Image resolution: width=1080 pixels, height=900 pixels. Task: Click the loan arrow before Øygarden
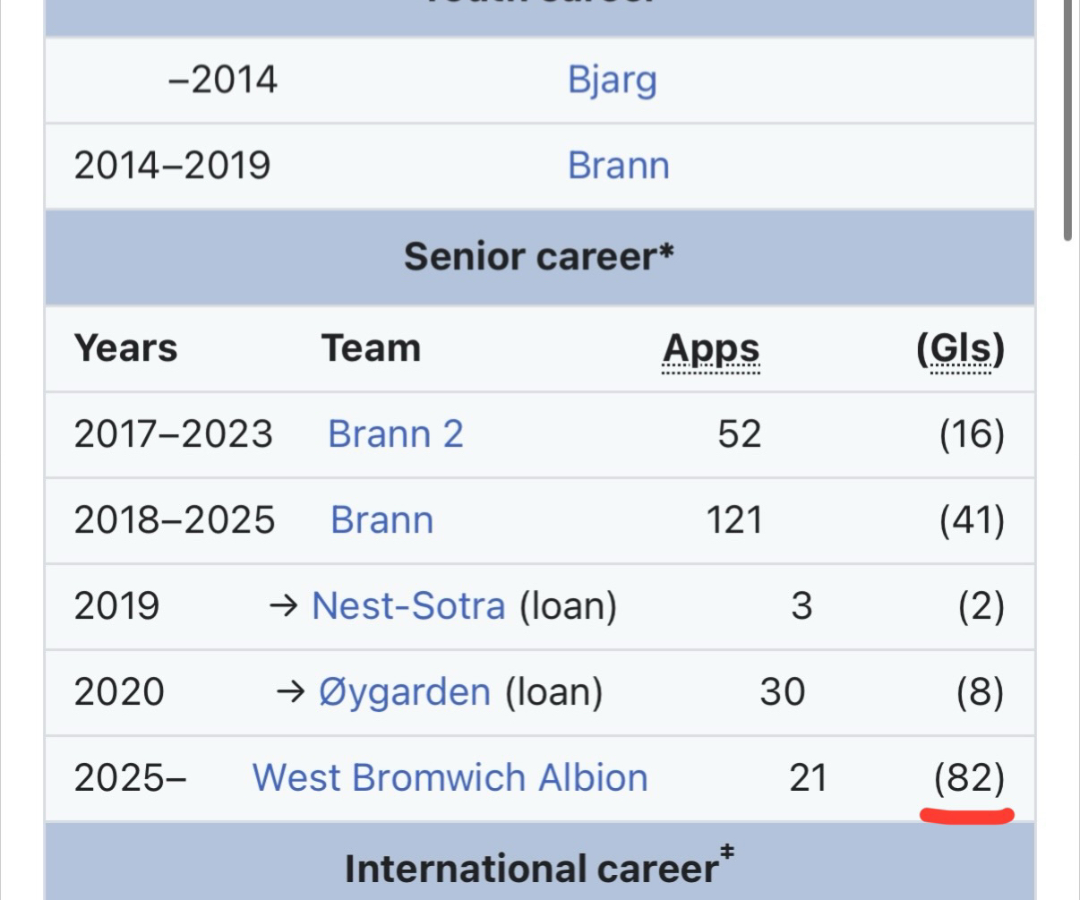(291, 692)
